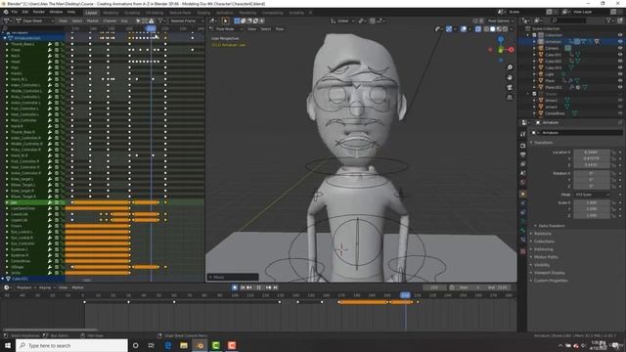Toggle auto keying record button in timeline
626x352 pixels.
tap(235, 287)
